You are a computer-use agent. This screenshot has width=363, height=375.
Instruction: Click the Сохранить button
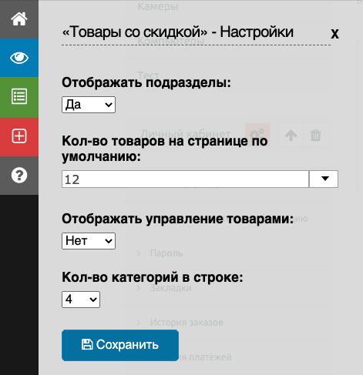point(120,345)
